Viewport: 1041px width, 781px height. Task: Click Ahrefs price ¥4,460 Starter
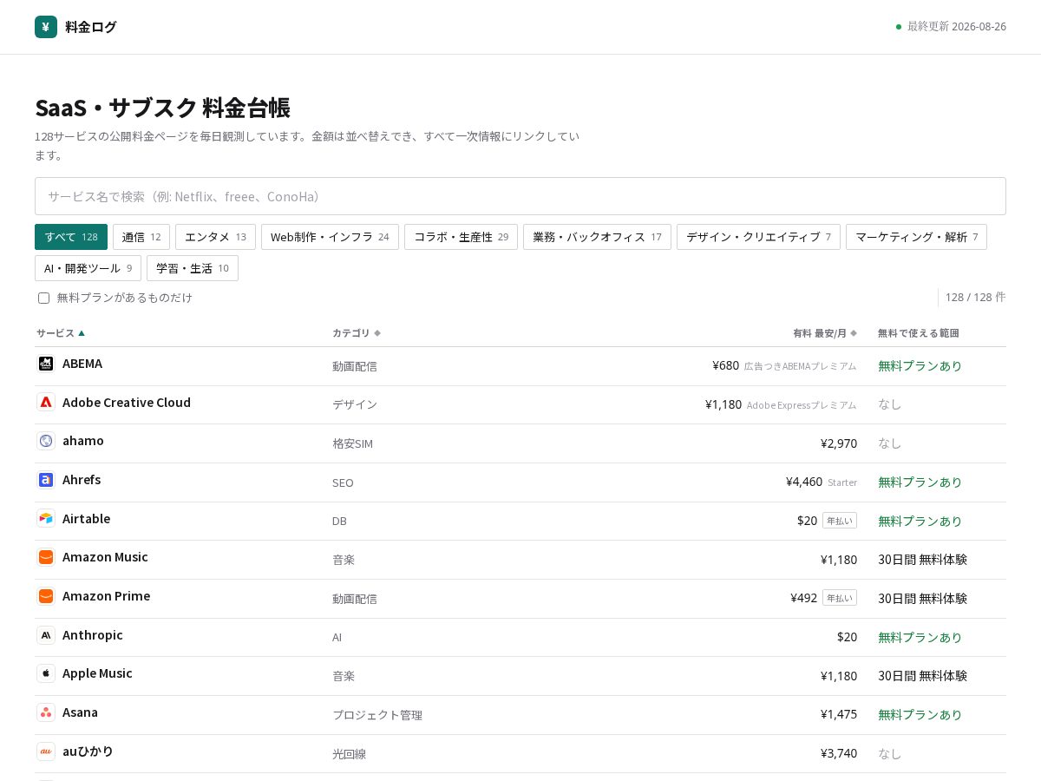tap(822, 482)
